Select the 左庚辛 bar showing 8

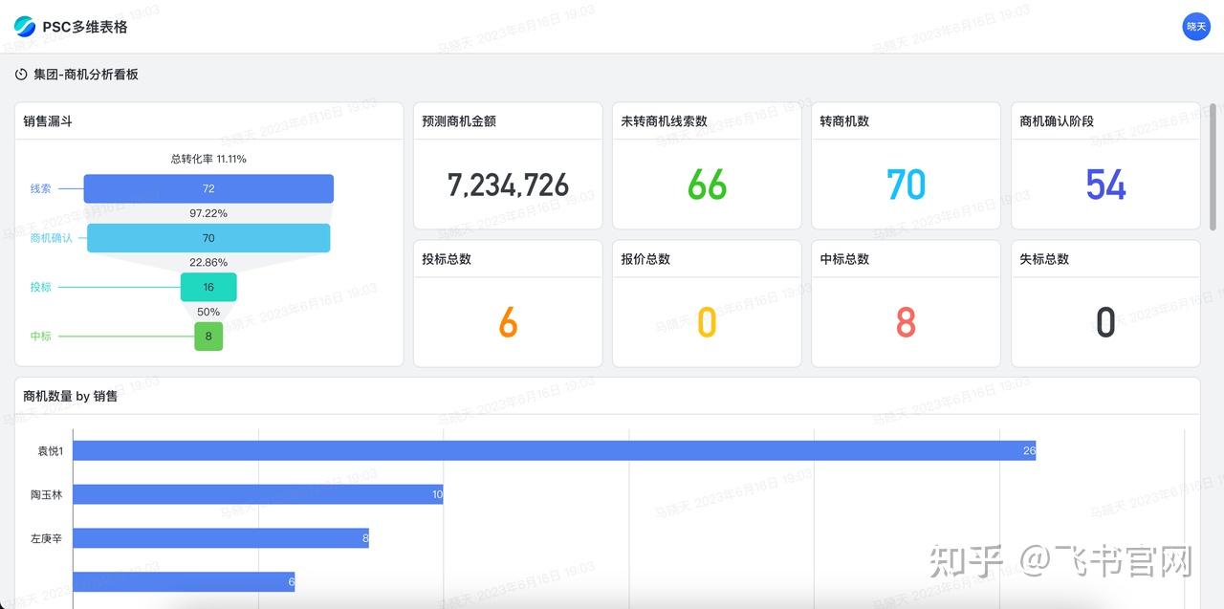pyautogui.click(x=220, y=538)
